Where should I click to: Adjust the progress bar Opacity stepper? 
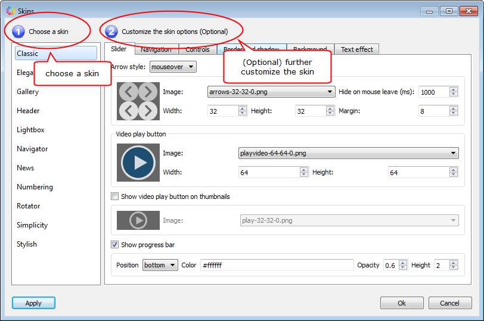[x=403, y=265]
